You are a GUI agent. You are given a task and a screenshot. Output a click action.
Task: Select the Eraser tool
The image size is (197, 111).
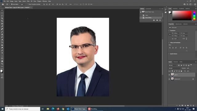(x=2, y=40)
